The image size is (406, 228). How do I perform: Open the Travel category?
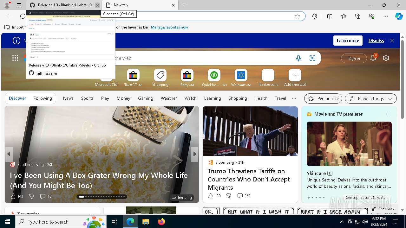pos(280,98)
